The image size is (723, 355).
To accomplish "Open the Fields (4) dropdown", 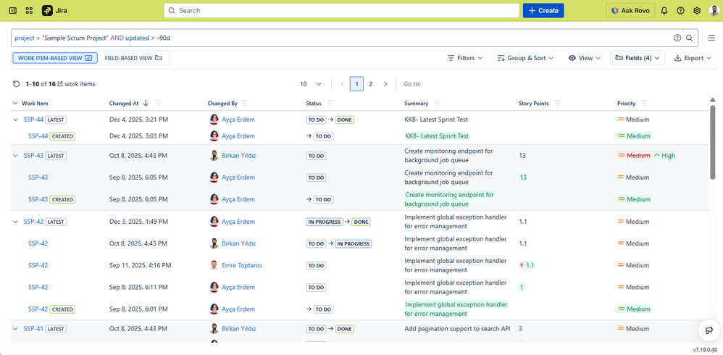I will (x=638, y=58).
